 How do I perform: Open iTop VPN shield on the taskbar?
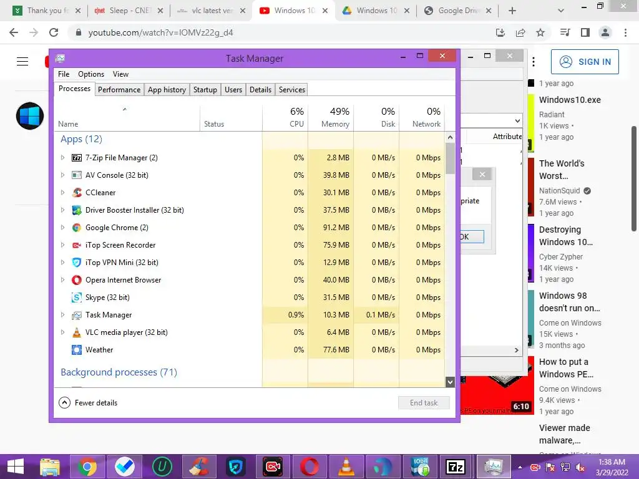pos(236,467)
